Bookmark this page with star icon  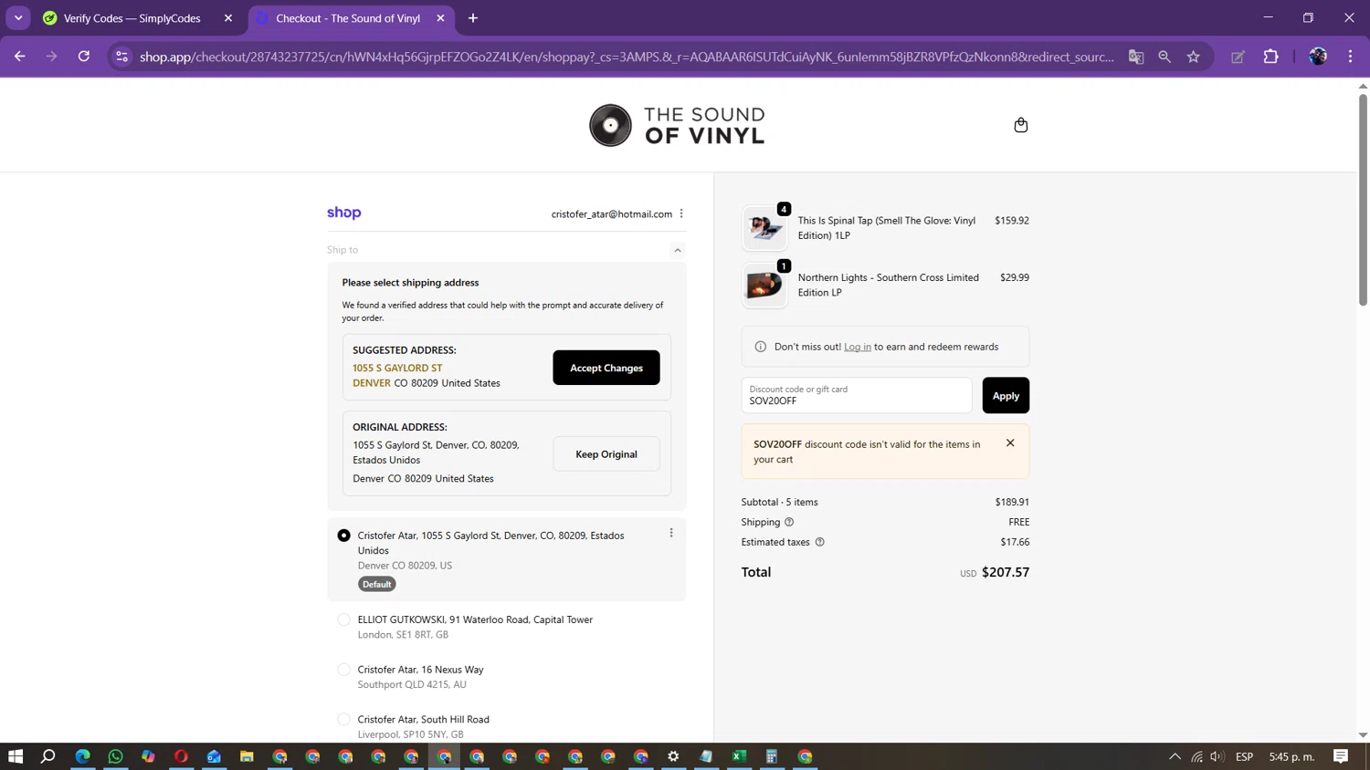point(1193,57)
